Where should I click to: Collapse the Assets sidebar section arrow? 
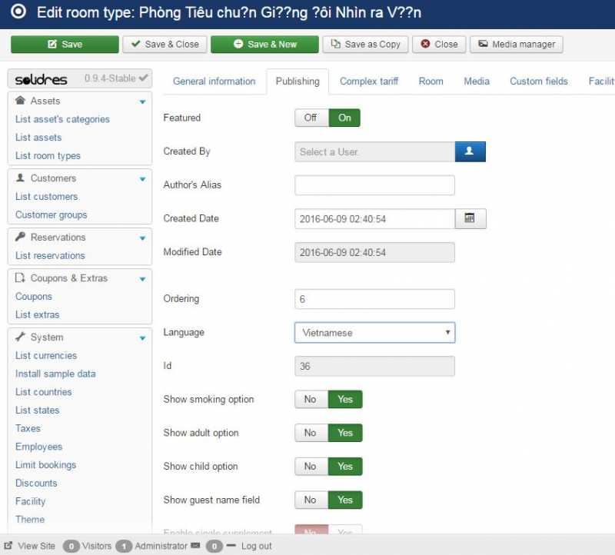point(142,101)
